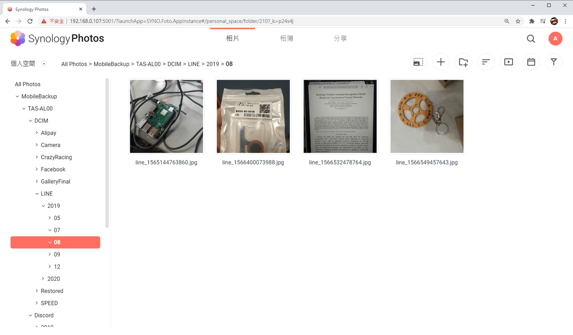Go to MobileBackup in breadcrumb
The width and height of the screenshot is (573, 335).
point(111,64)
